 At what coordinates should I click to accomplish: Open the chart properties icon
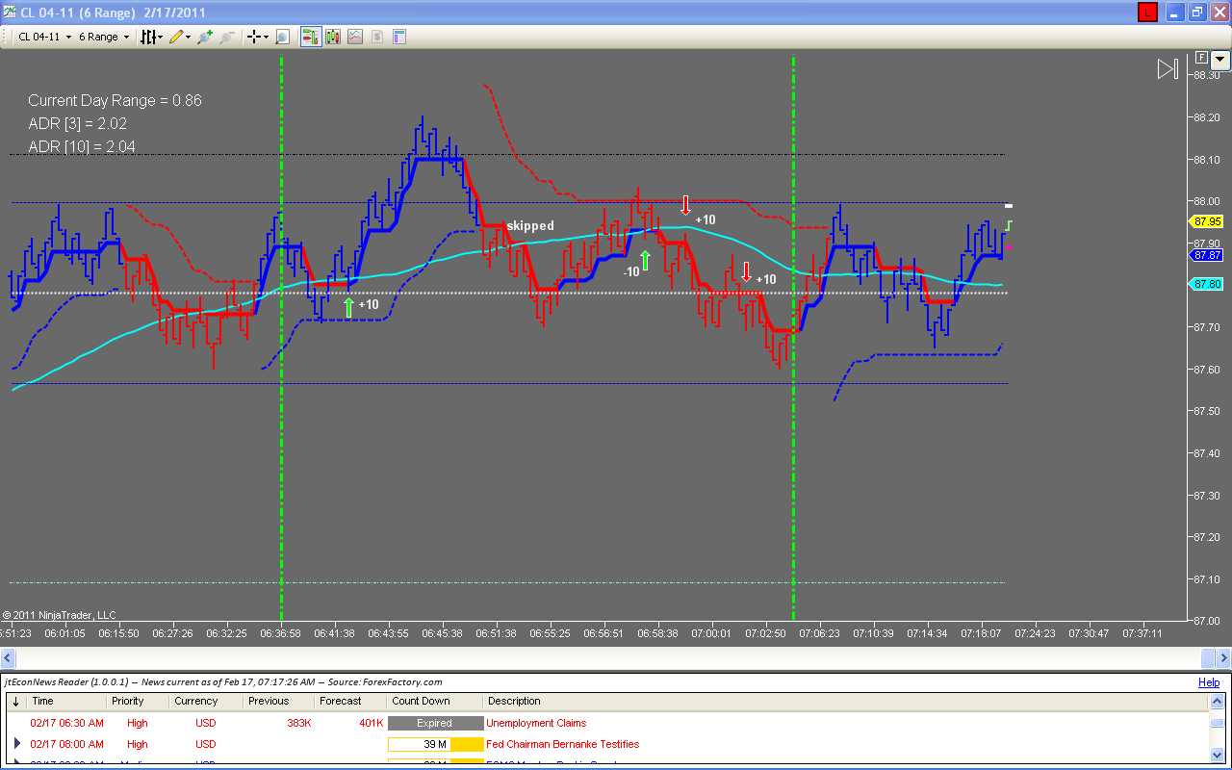coord(399,37)
